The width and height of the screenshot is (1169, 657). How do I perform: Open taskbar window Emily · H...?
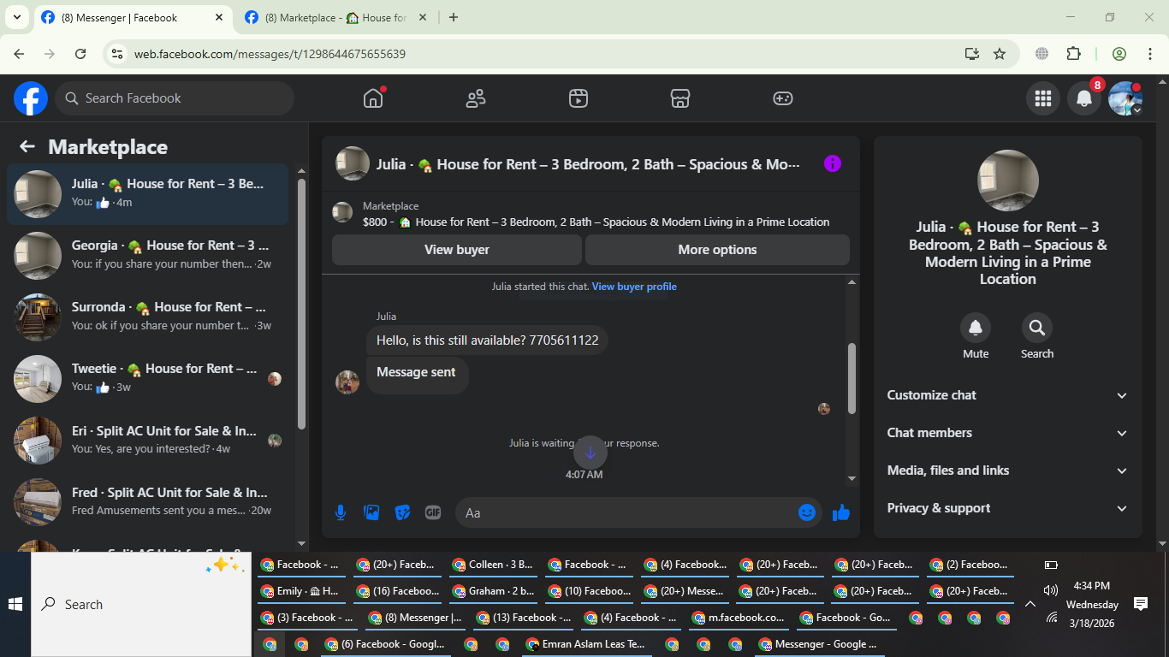coord(300,591)
